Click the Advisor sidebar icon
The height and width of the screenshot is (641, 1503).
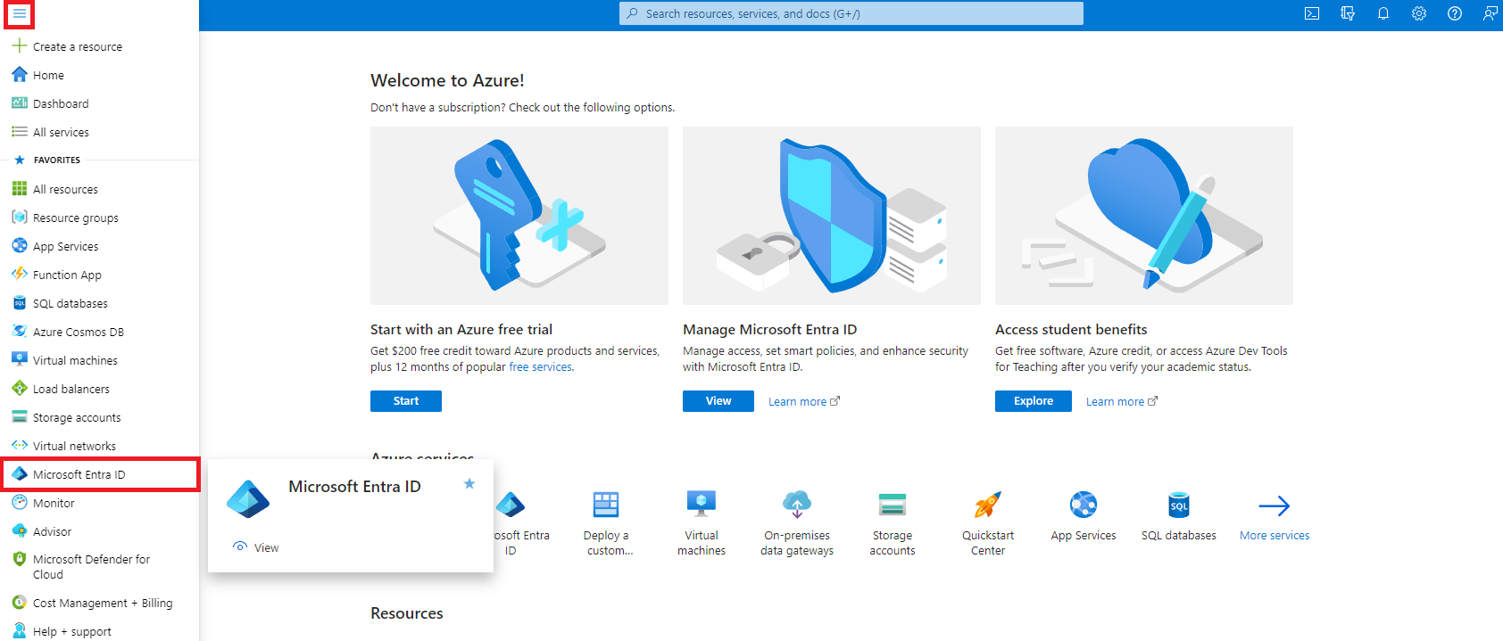20,530
